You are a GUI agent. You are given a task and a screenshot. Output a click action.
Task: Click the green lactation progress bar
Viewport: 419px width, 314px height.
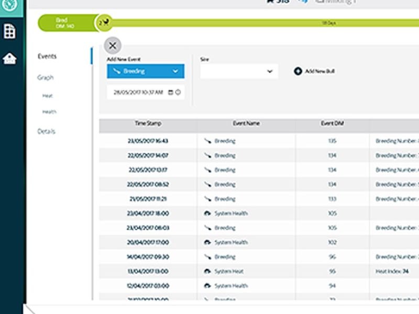point(262,23)
